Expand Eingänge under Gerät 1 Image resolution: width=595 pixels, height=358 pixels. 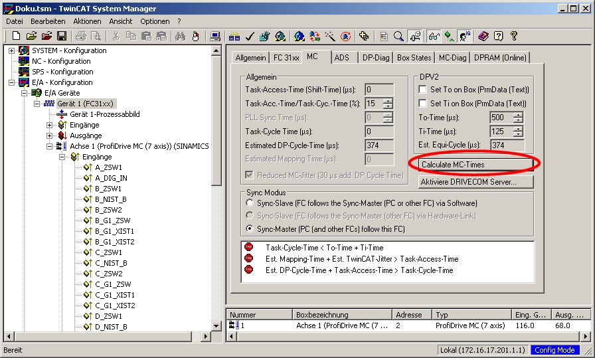[49, 125]
